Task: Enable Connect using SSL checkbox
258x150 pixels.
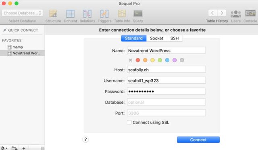Action: [129, 122]
